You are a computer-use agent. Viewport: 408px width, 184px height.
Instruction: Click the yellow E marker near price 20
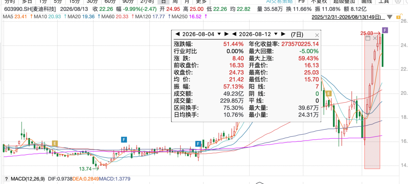pos(329,94)
